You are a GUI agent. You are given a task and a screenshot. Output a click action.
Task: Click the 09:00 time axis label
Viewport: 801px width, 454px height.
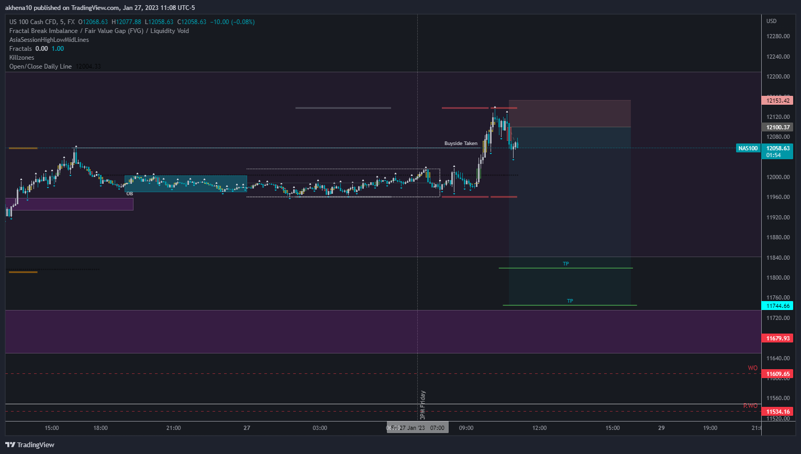pos(466,428)
